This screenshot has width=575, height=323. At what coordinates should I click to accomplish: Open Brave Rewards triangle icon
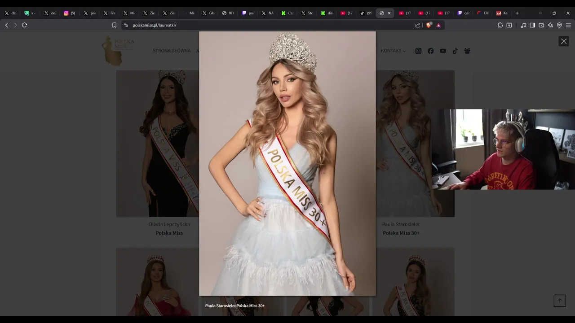pyautogui.click(x=438, y=25)
